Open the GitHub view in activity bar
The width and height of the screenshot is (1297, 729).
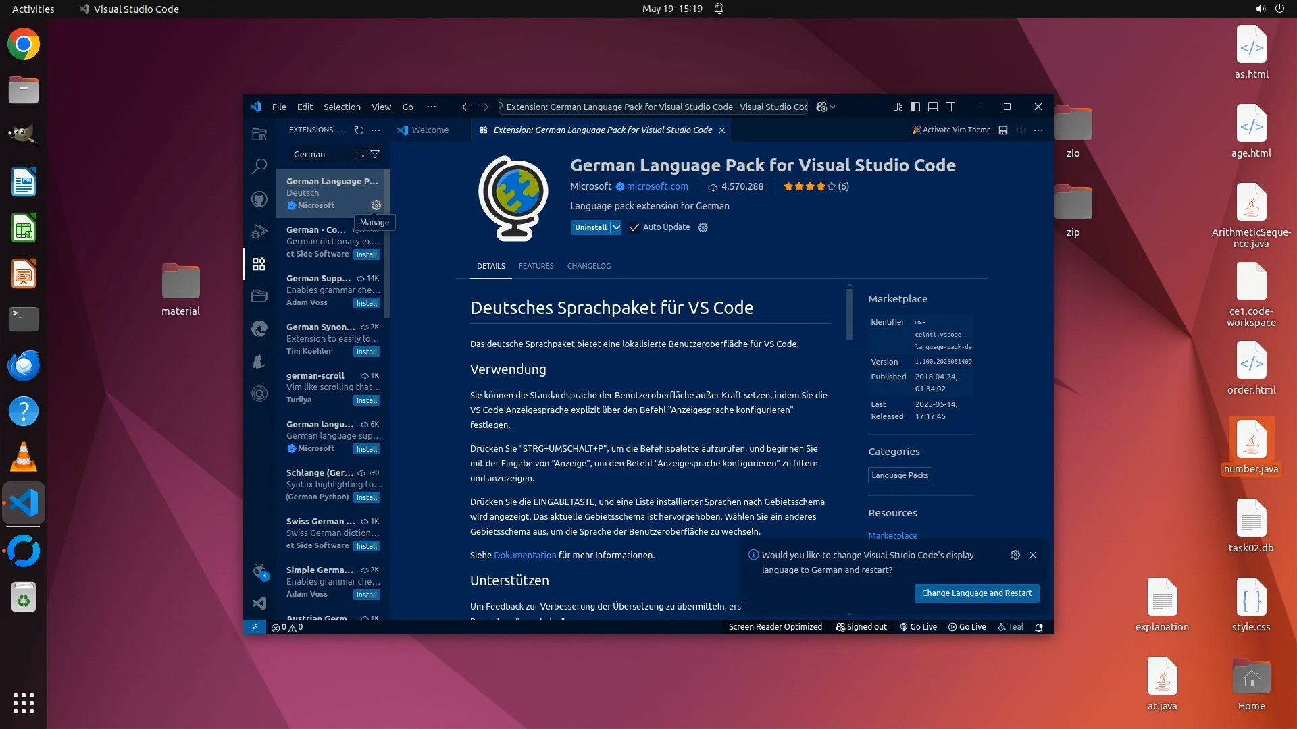click(x=259, y=199)
